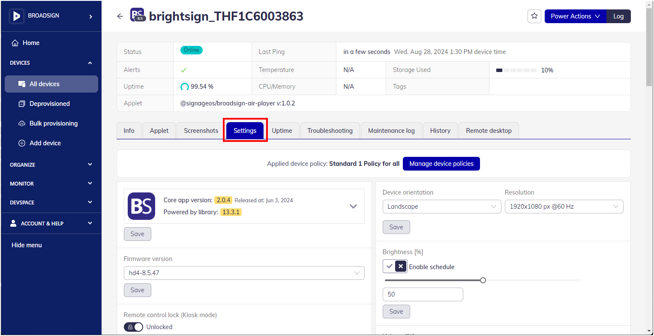Switch to the Applet tab
This screenshot has width=654, height=336.
pyautogui.click(x=159, y=131)
